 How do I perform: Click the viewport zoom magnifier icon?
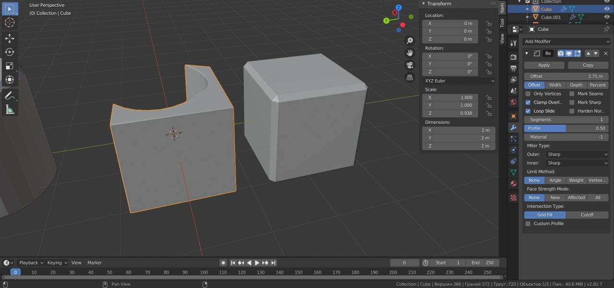point(410,41)
